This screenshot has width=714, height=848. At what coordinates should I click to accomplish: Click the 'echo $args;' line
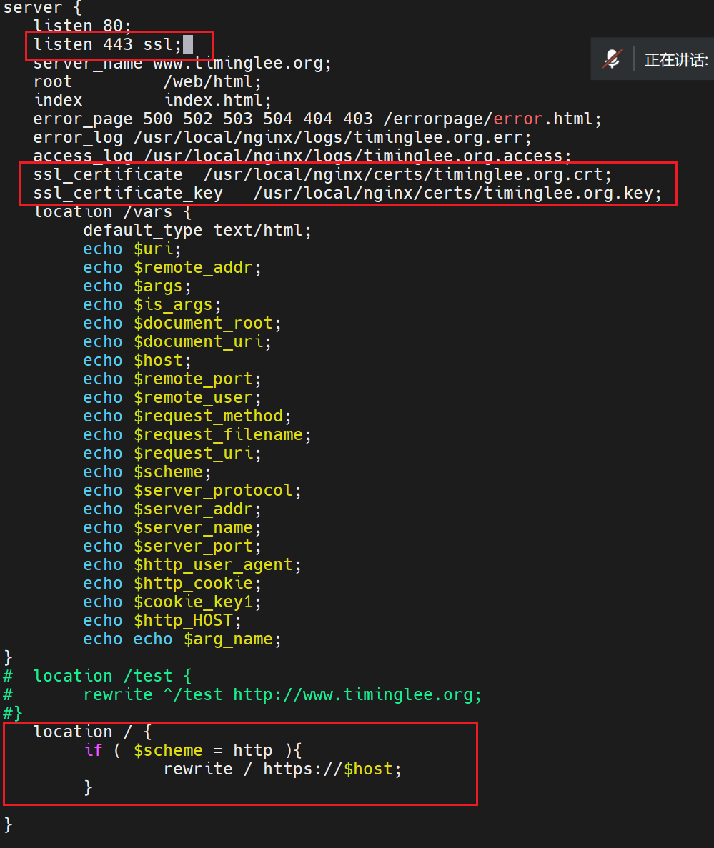137,286
